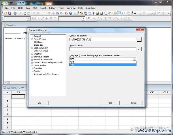Click the Edit Last Dialog icon

44,13
